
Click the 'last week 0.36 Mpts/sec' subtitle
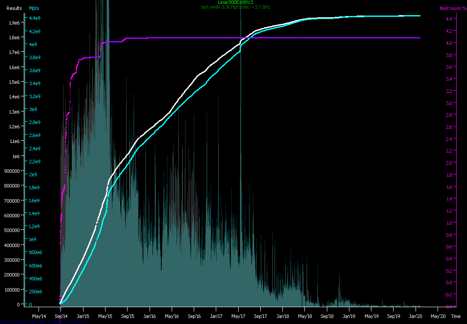pos(236,7)
